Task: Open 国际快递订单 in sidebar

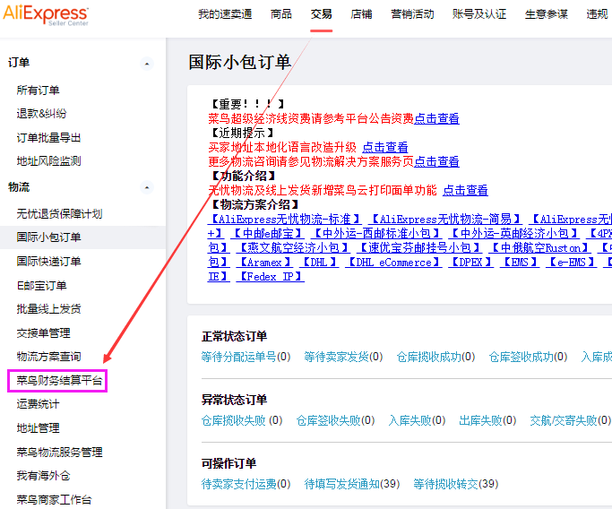Action: tap(48, 261)
